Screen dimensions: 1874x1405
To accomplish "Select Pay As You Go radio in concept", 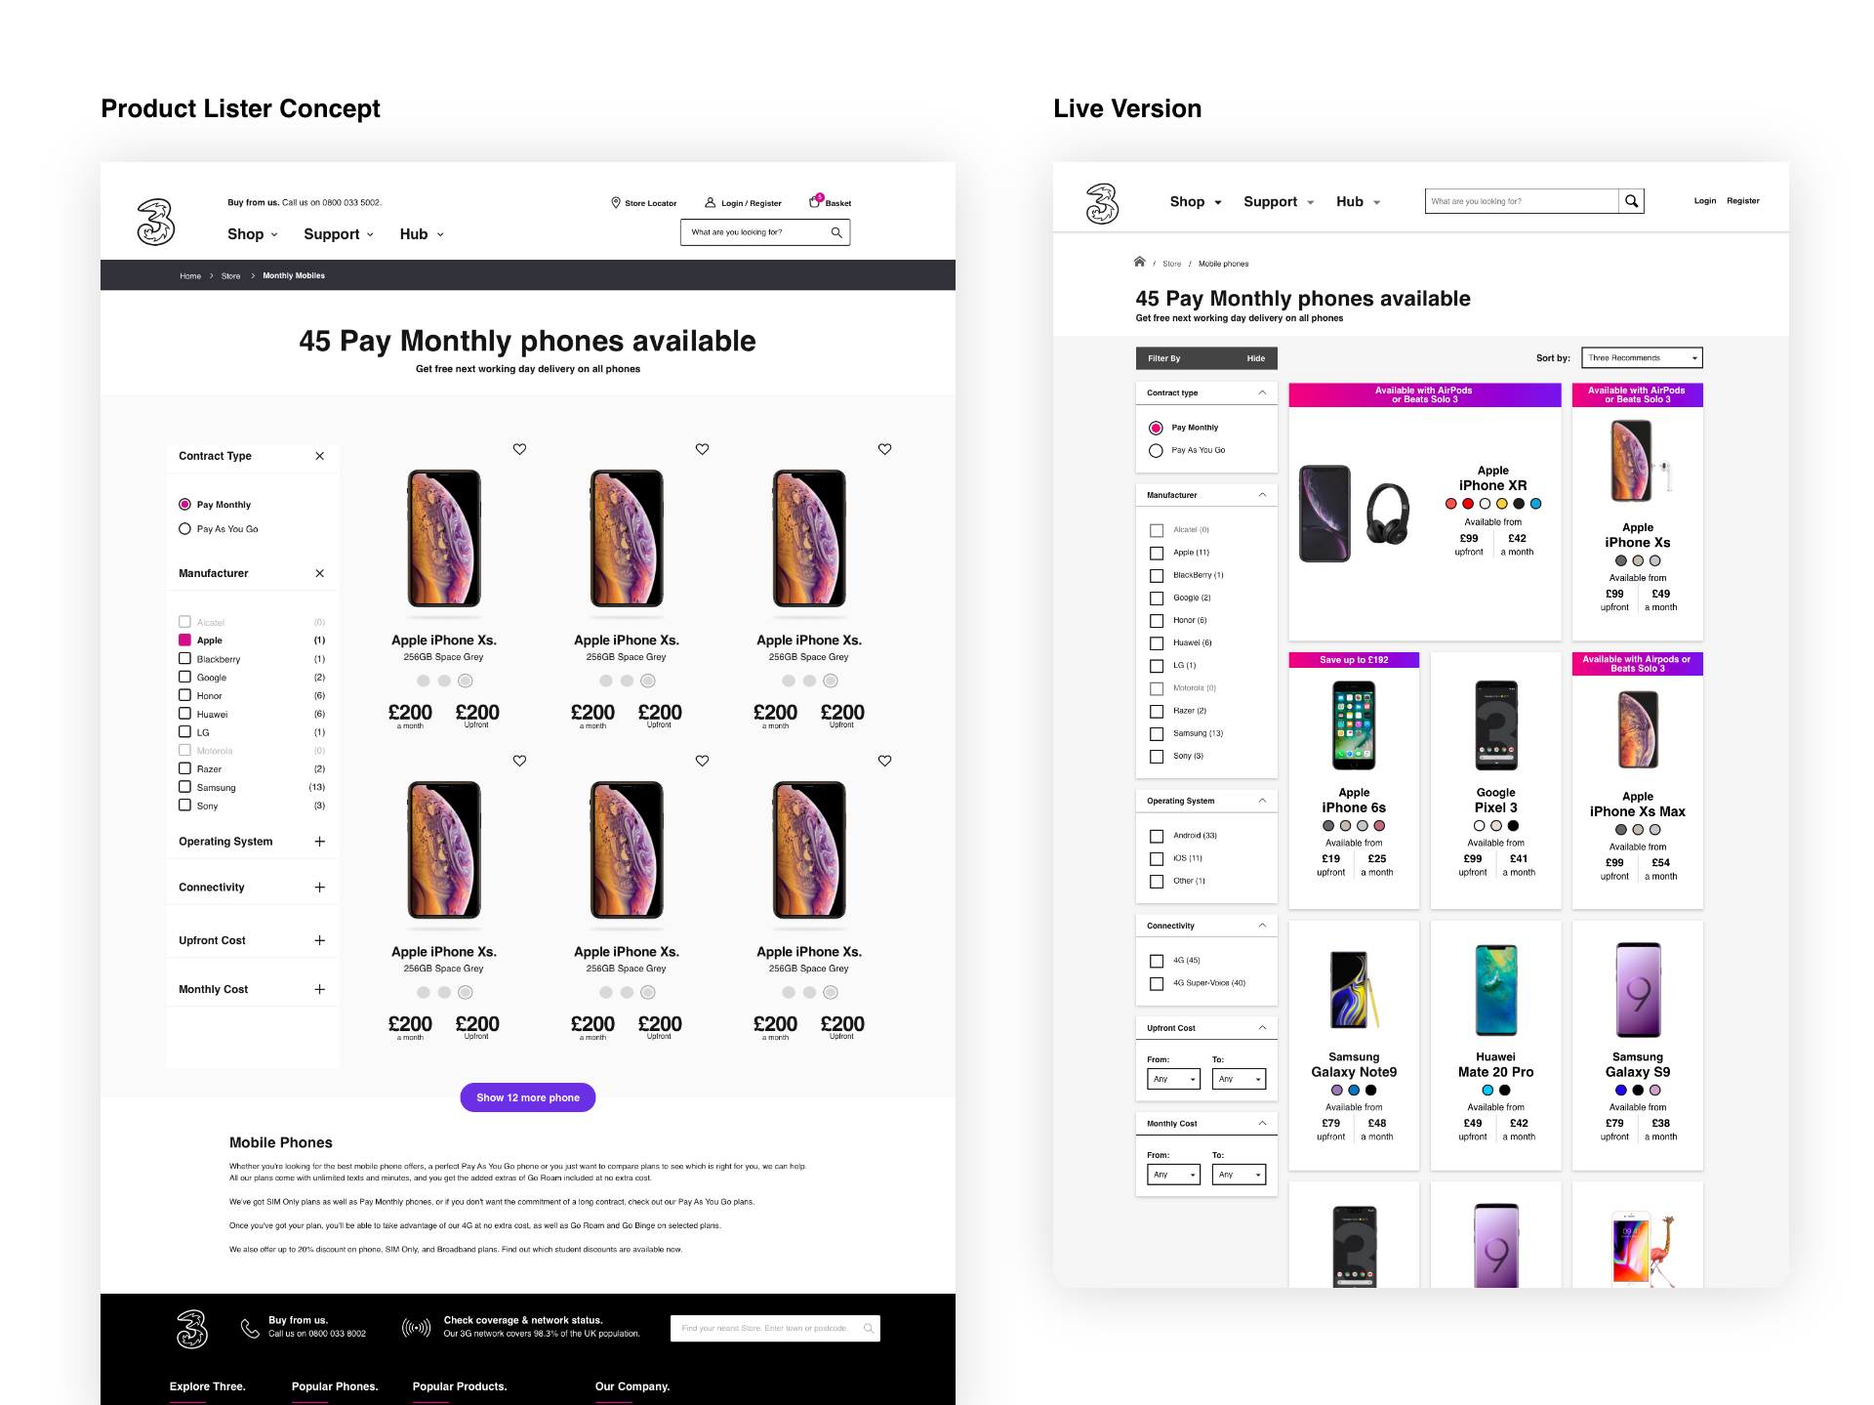I will click(x=184, y=529).
